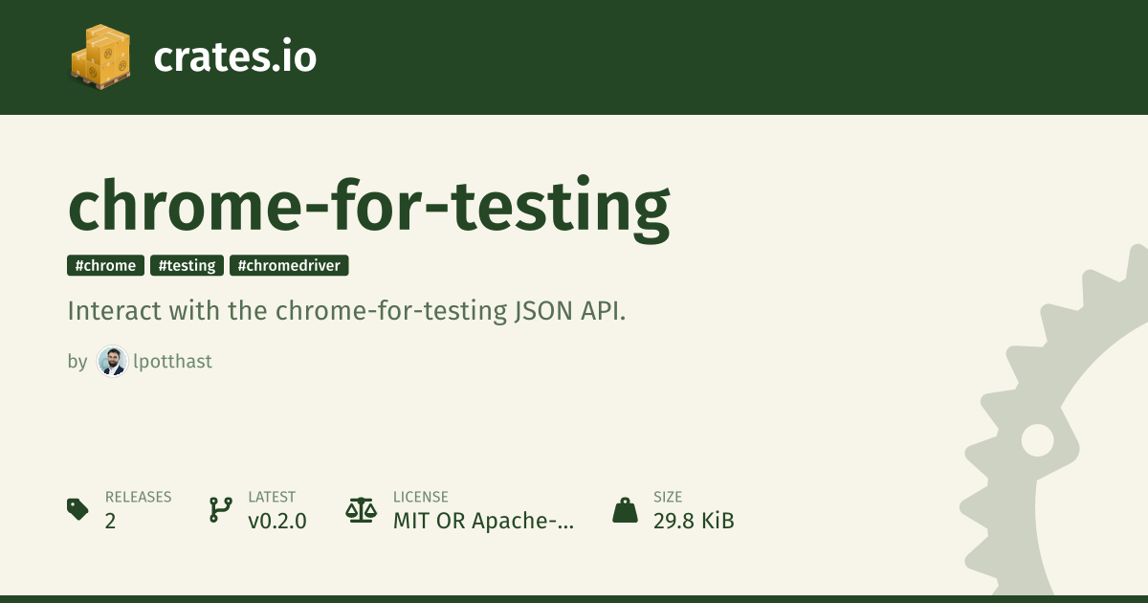Screen dimensions: 1148x603
Task: Click the RELEASES heading label
Action: tap(138, 497)
